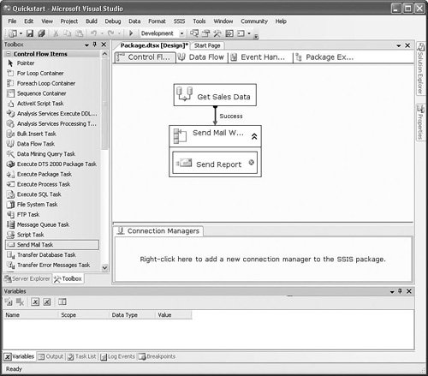Toggle auto-hide pin on Variables panel

point(400,291)
